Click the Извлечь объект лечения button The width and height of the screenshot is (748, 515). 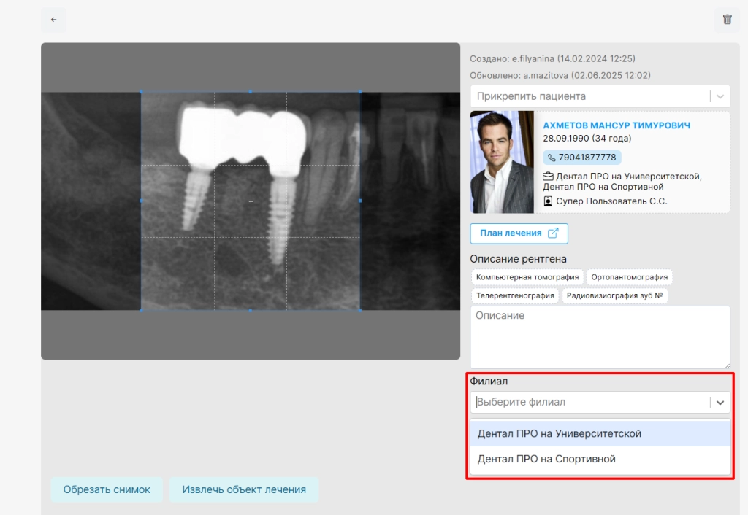point(244,489)
